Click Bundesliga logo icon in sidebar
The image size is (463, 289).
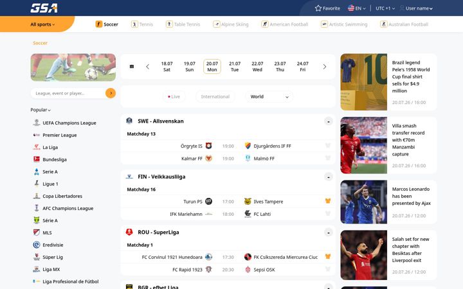(37, 159)
